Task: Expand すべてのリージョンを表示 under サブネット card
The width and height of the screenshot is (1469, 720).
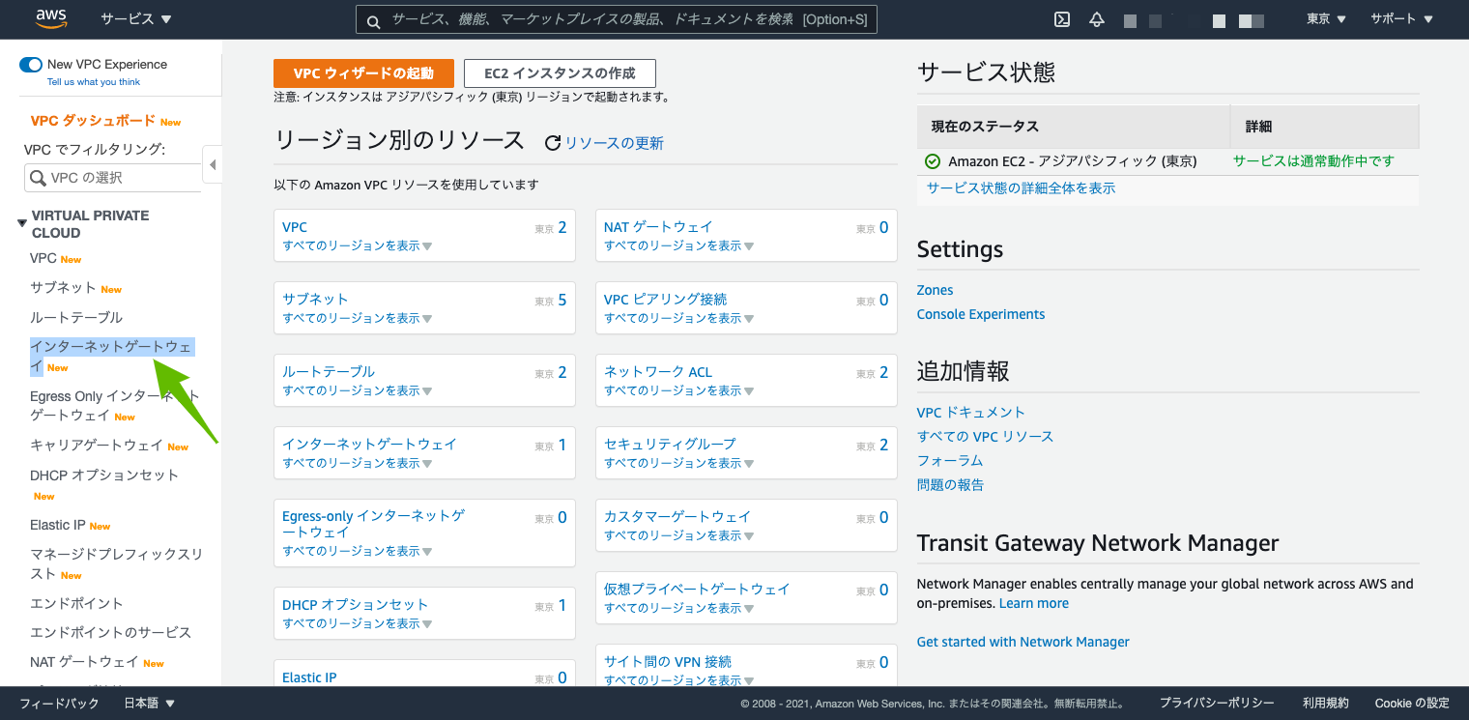Action: [358, 318]
